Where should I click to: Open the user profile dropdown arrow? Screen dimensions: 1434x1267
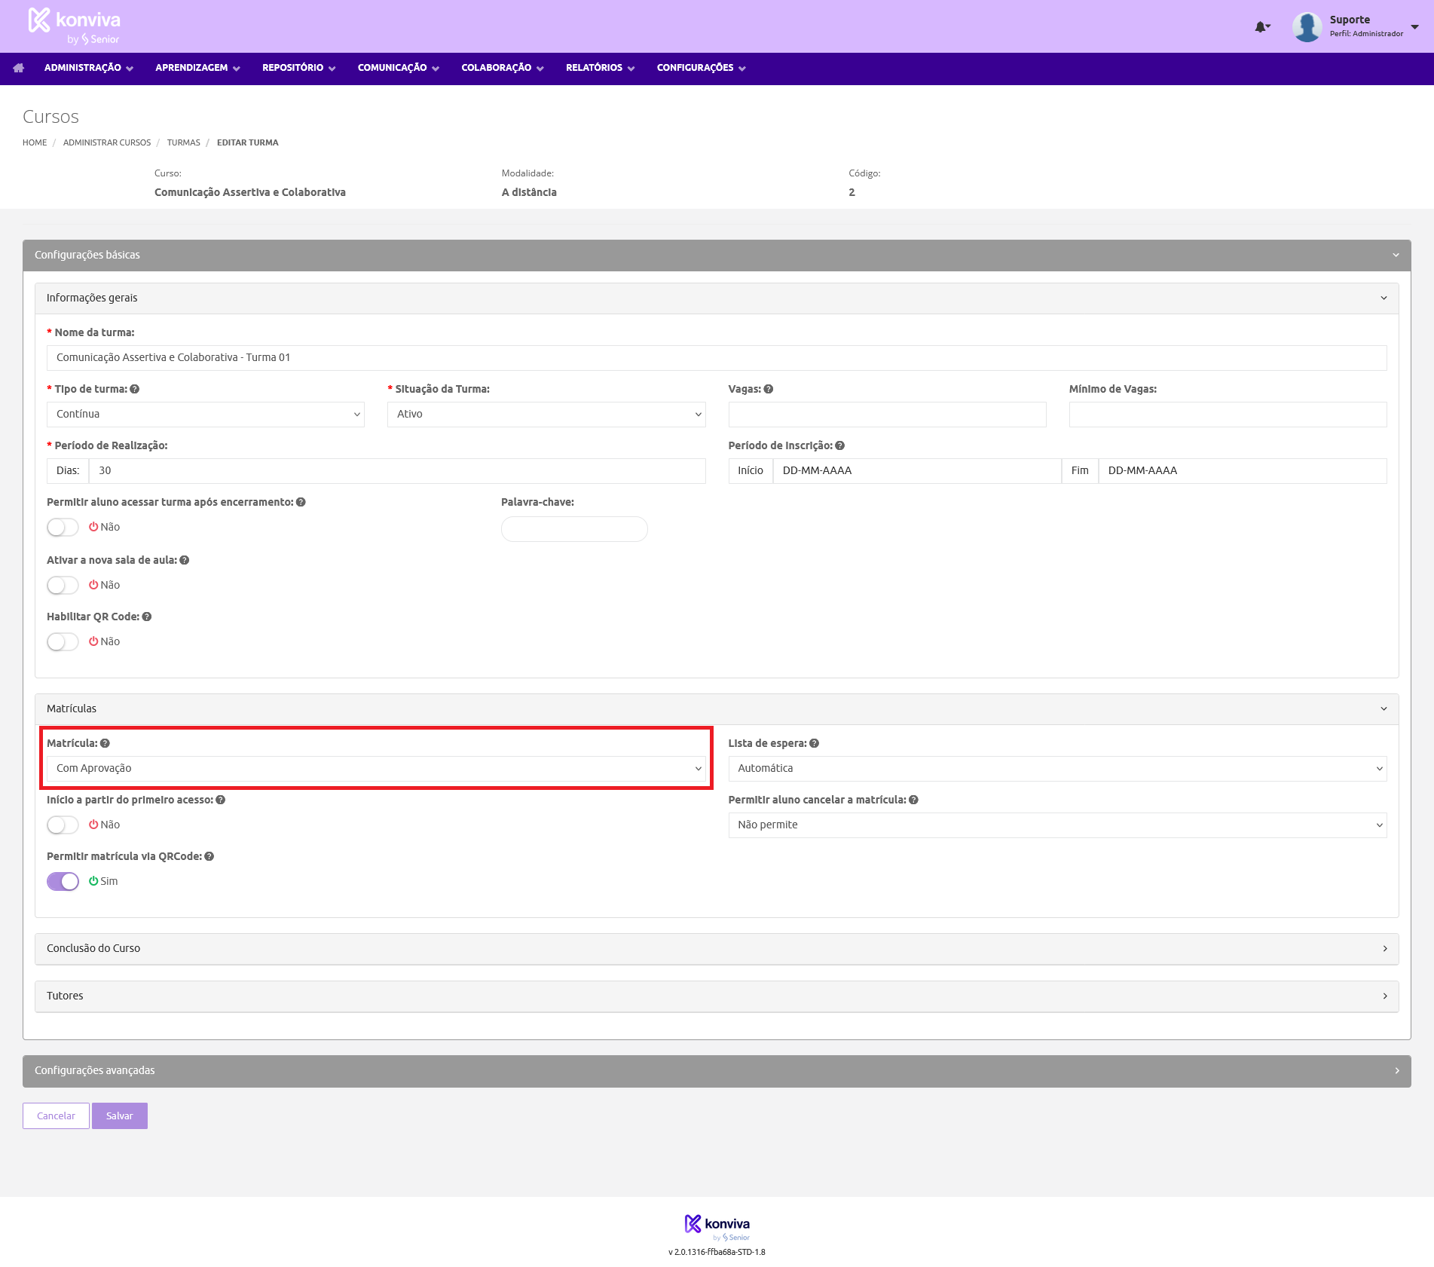click(x=1414, y=27)
